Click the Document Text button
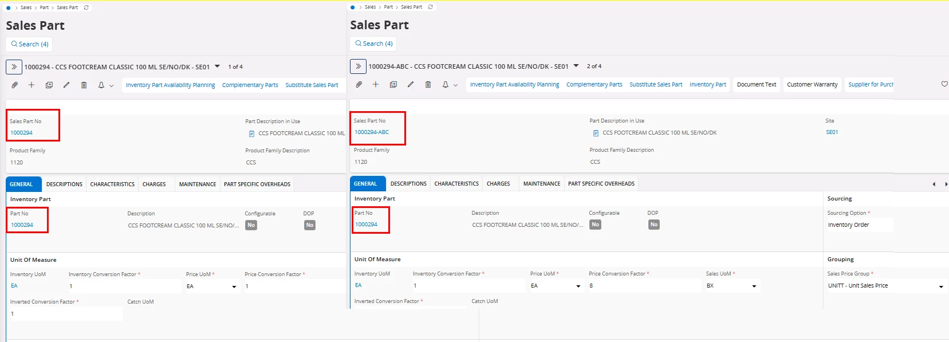Viewport: 949px width, 342px height. [757, 84]
